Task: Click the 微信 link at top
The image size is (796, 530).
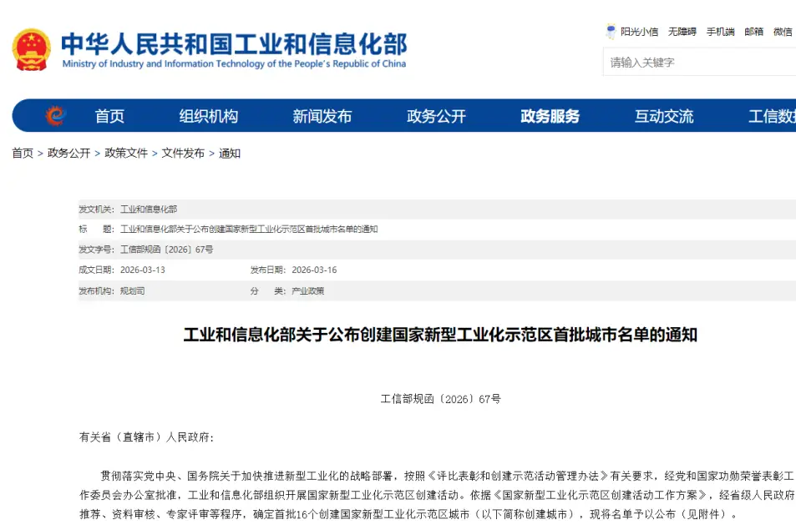Action: tap(783, 32)
